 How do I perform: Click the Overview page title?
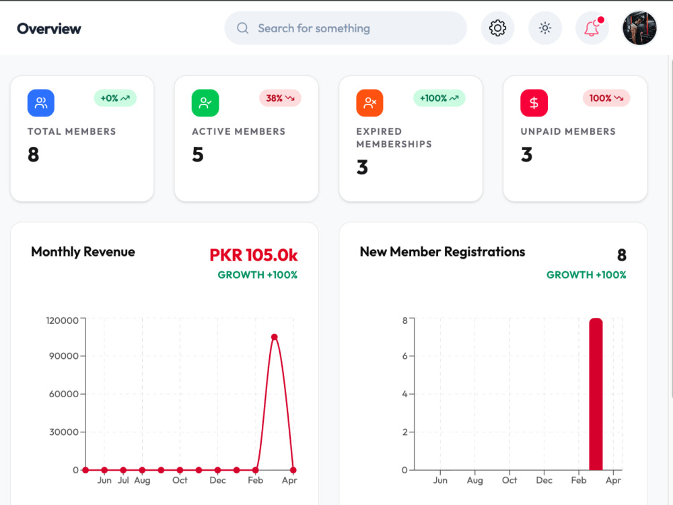pyautogui.click(x=49, y=29)
